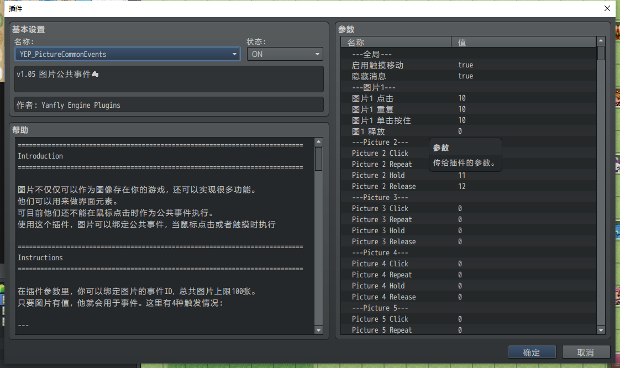This screenshot has height=368, width=620.
Task: Click parameters list scroll down arrow
Action: click(x=601, y=330)
